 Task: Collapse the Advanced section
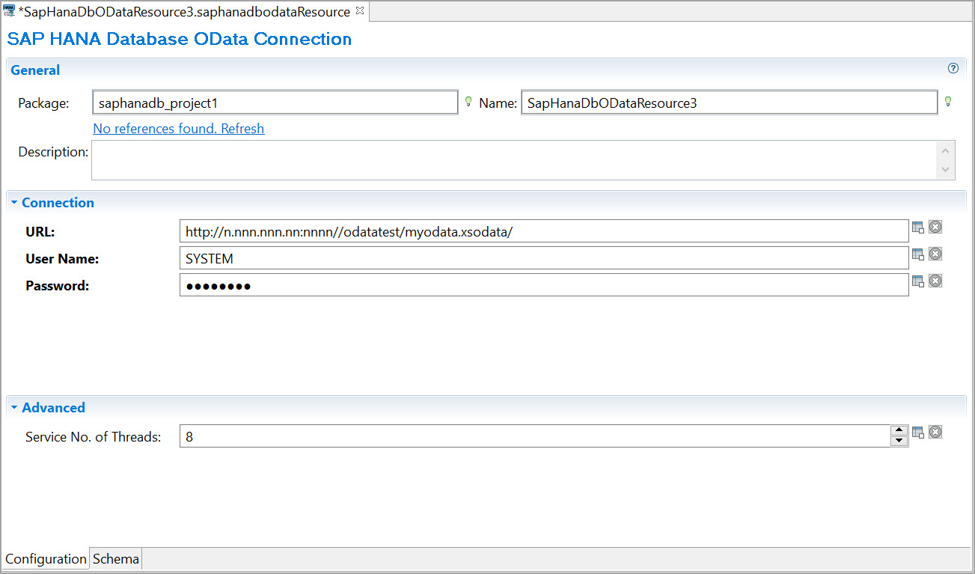(x=14, y=408)
